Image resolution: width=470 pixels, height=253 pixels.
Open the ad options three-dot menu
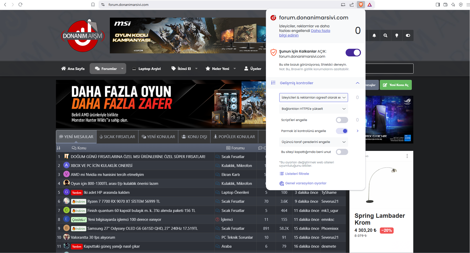click(x=407, y=156)
